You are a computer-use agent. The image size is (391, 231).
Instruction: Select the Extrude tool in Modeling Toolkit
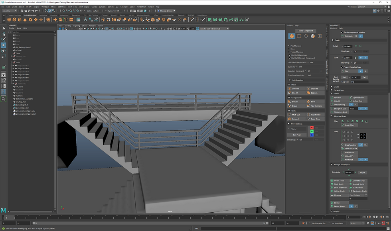point(294,102)
